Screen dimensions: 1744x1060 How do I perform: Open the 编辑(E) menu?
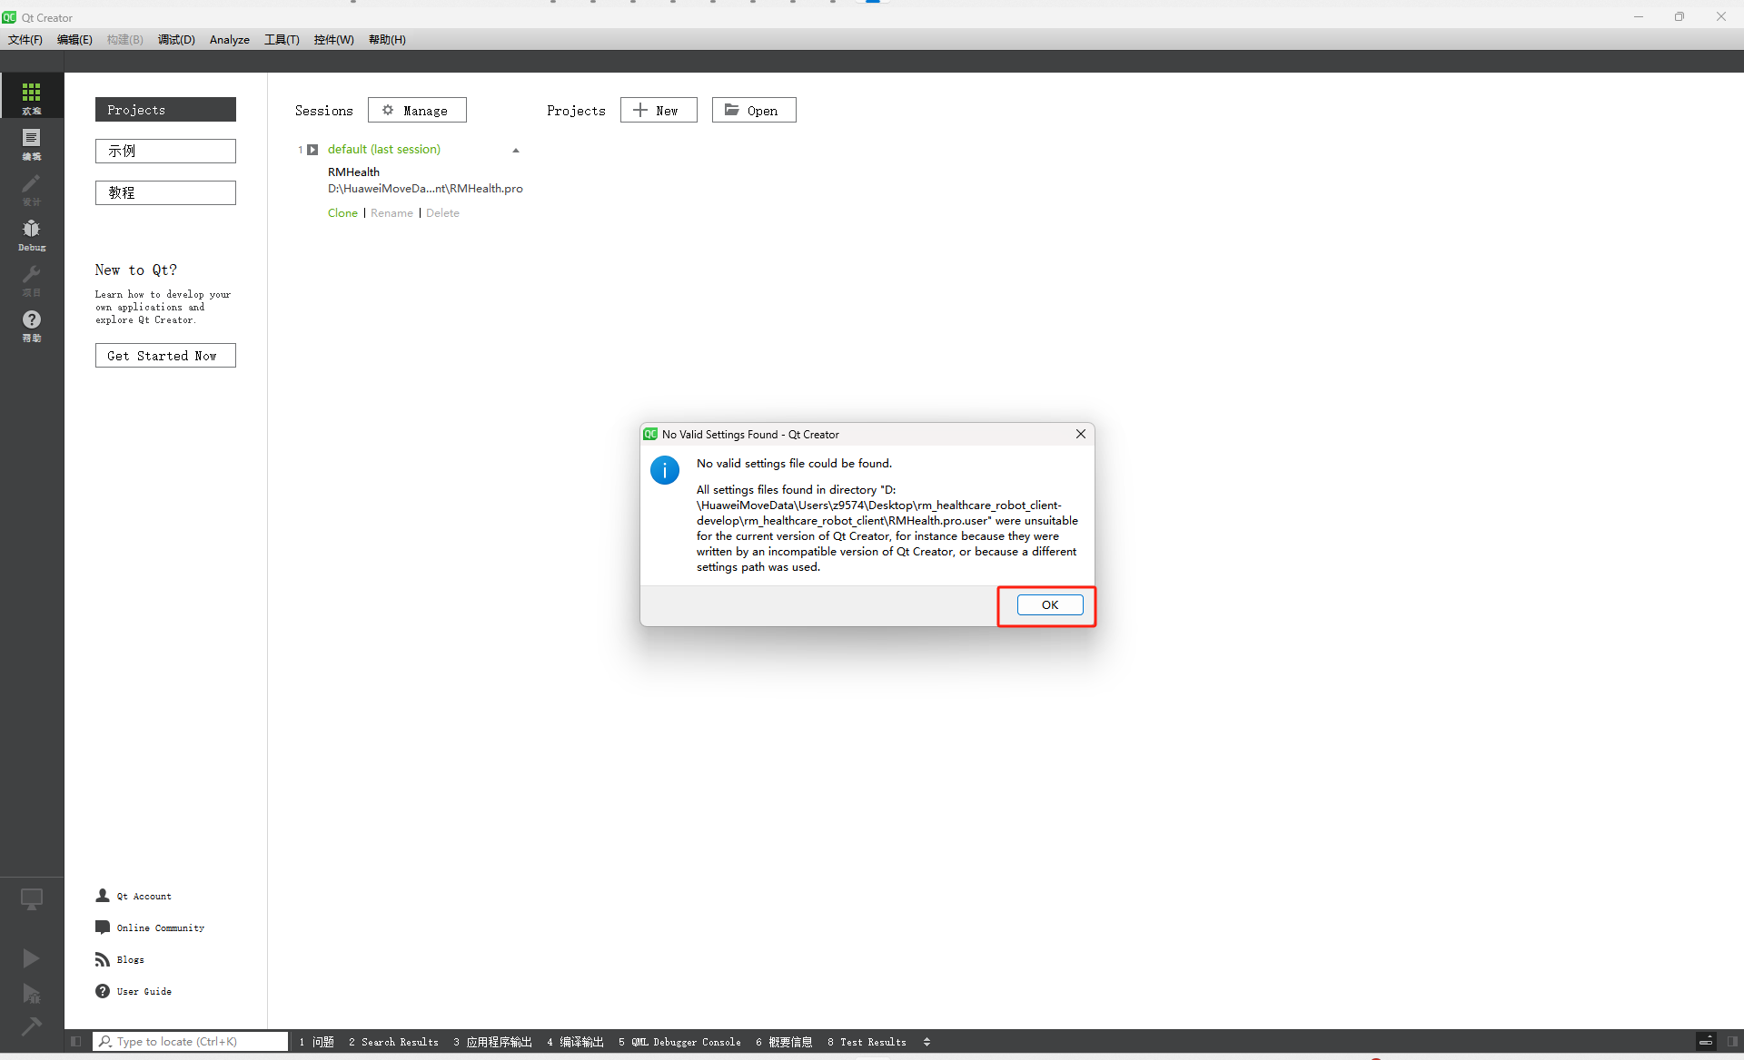point(74,39)
